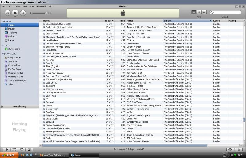This screenshot has width=246, height=158.
Task: Click the high-volume speaker icon
Action: [50, 13]
